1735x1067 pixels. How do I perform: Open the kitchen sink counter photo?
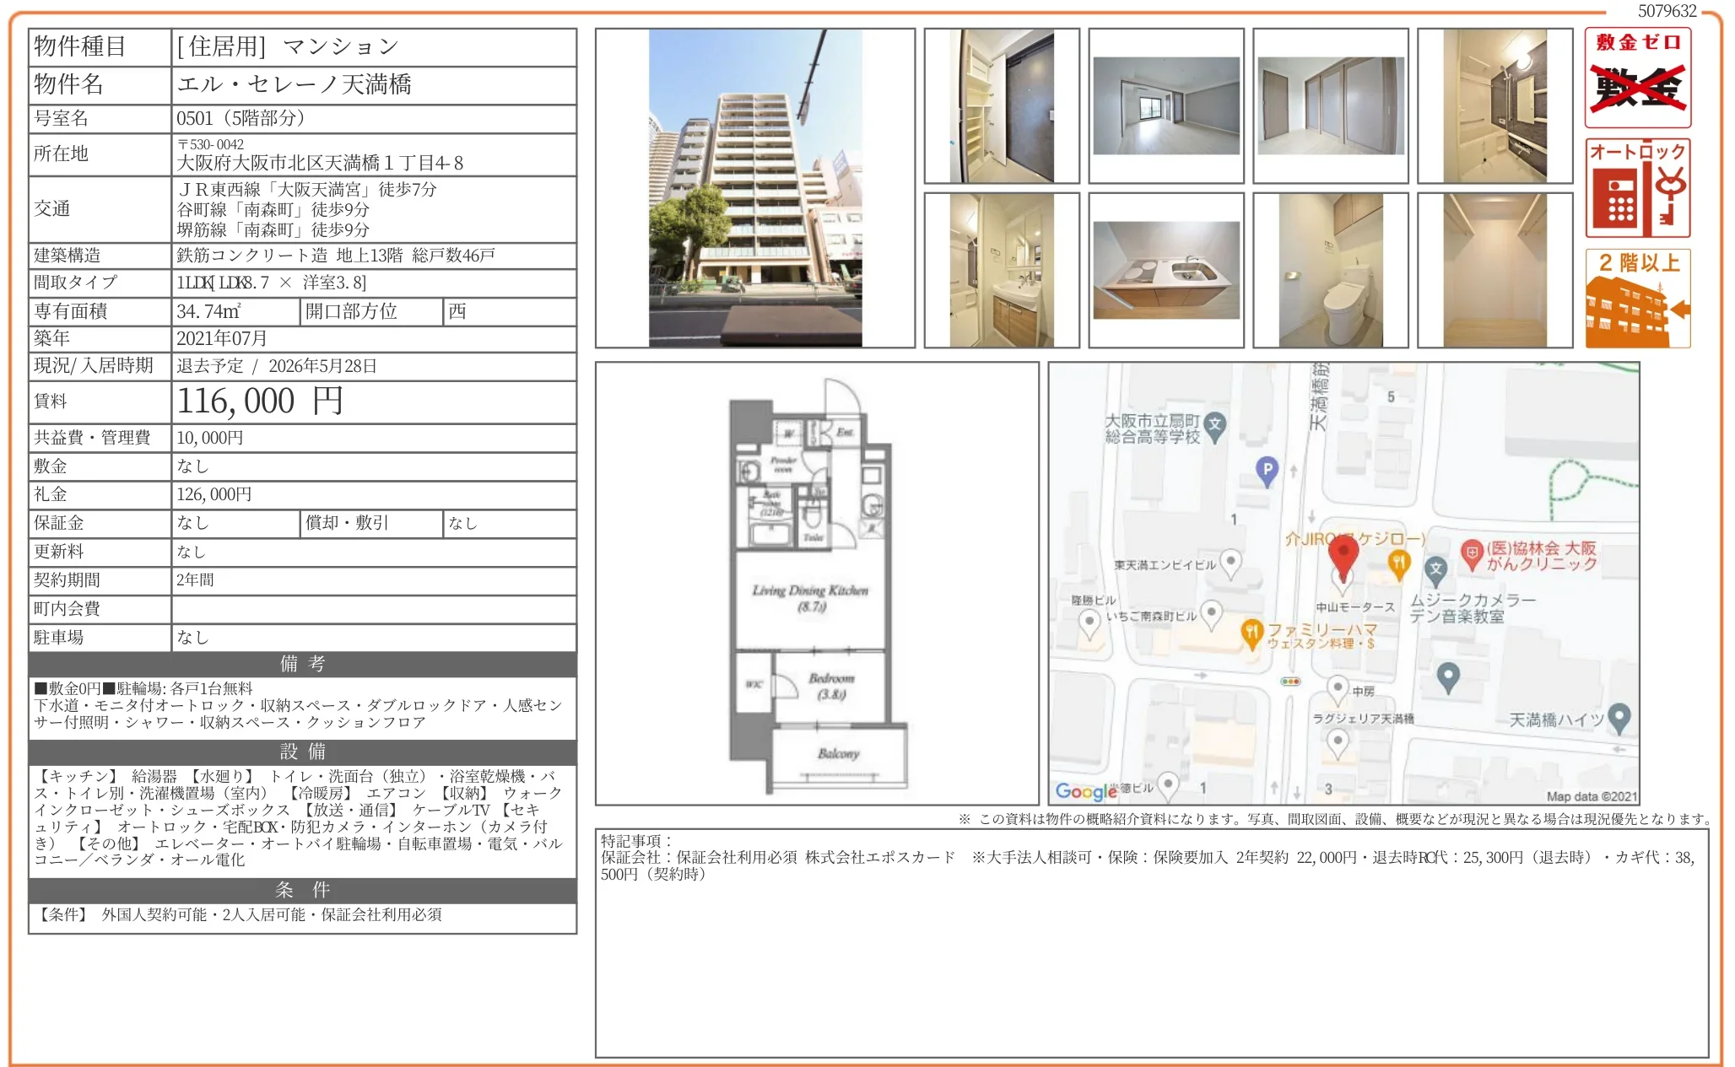[1166, 270]
